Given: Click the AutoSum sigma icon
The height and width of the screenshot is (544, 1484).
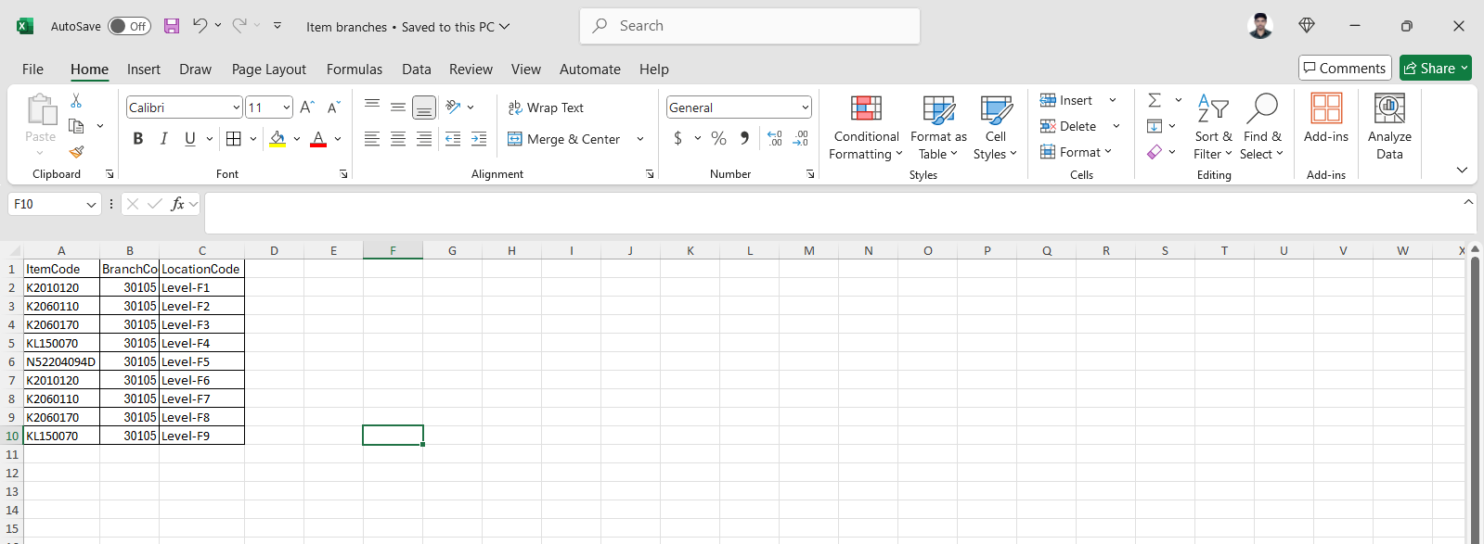Looking at the screenshot, I should (x=1155, y=100).
